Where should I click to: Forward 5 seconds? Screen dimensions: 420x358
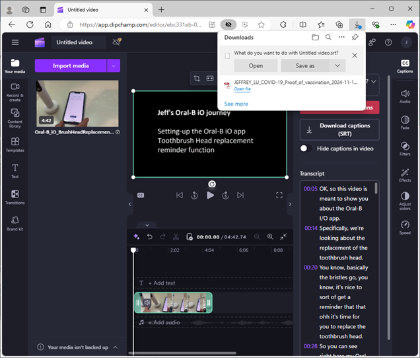226,196
